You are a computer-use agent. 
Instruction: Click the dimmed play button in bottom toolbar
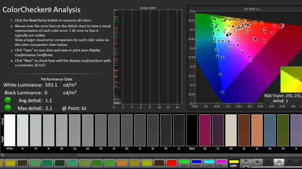pos(268,163)
